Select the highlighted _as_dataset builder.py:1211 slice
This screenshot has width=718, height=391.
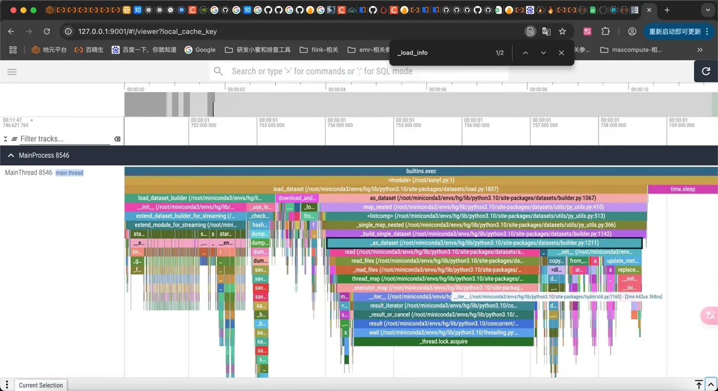point(485,243)
